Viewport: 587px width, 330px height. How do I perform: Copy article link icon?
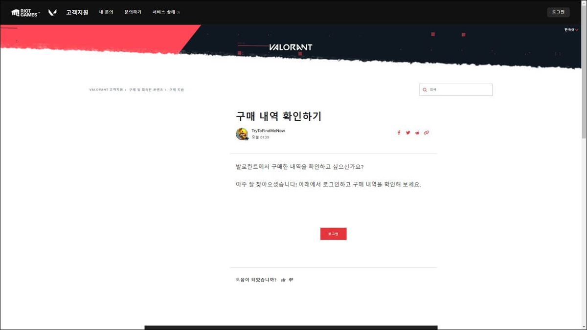427,132
